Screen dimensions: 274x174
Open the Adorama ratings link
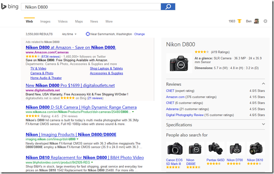click(x=172, y=109)
